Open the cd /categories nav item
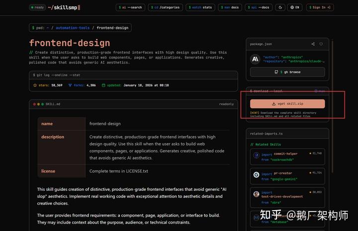This screenshot has height=231, width=358. [x=165, y=7]
